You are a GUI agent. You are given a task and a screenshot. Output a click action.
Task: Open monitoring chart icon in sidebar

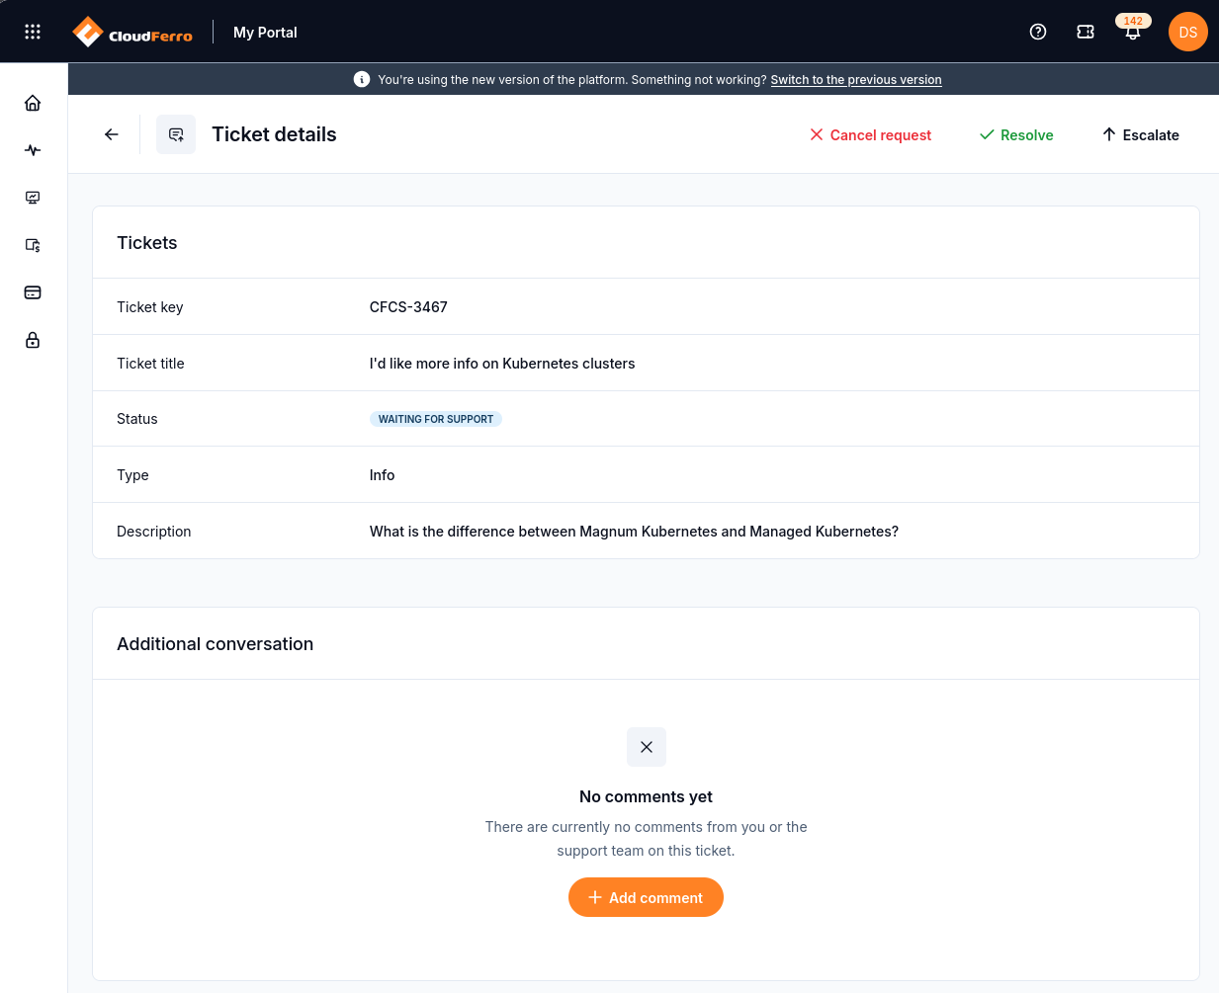click(x=33, y=198)
